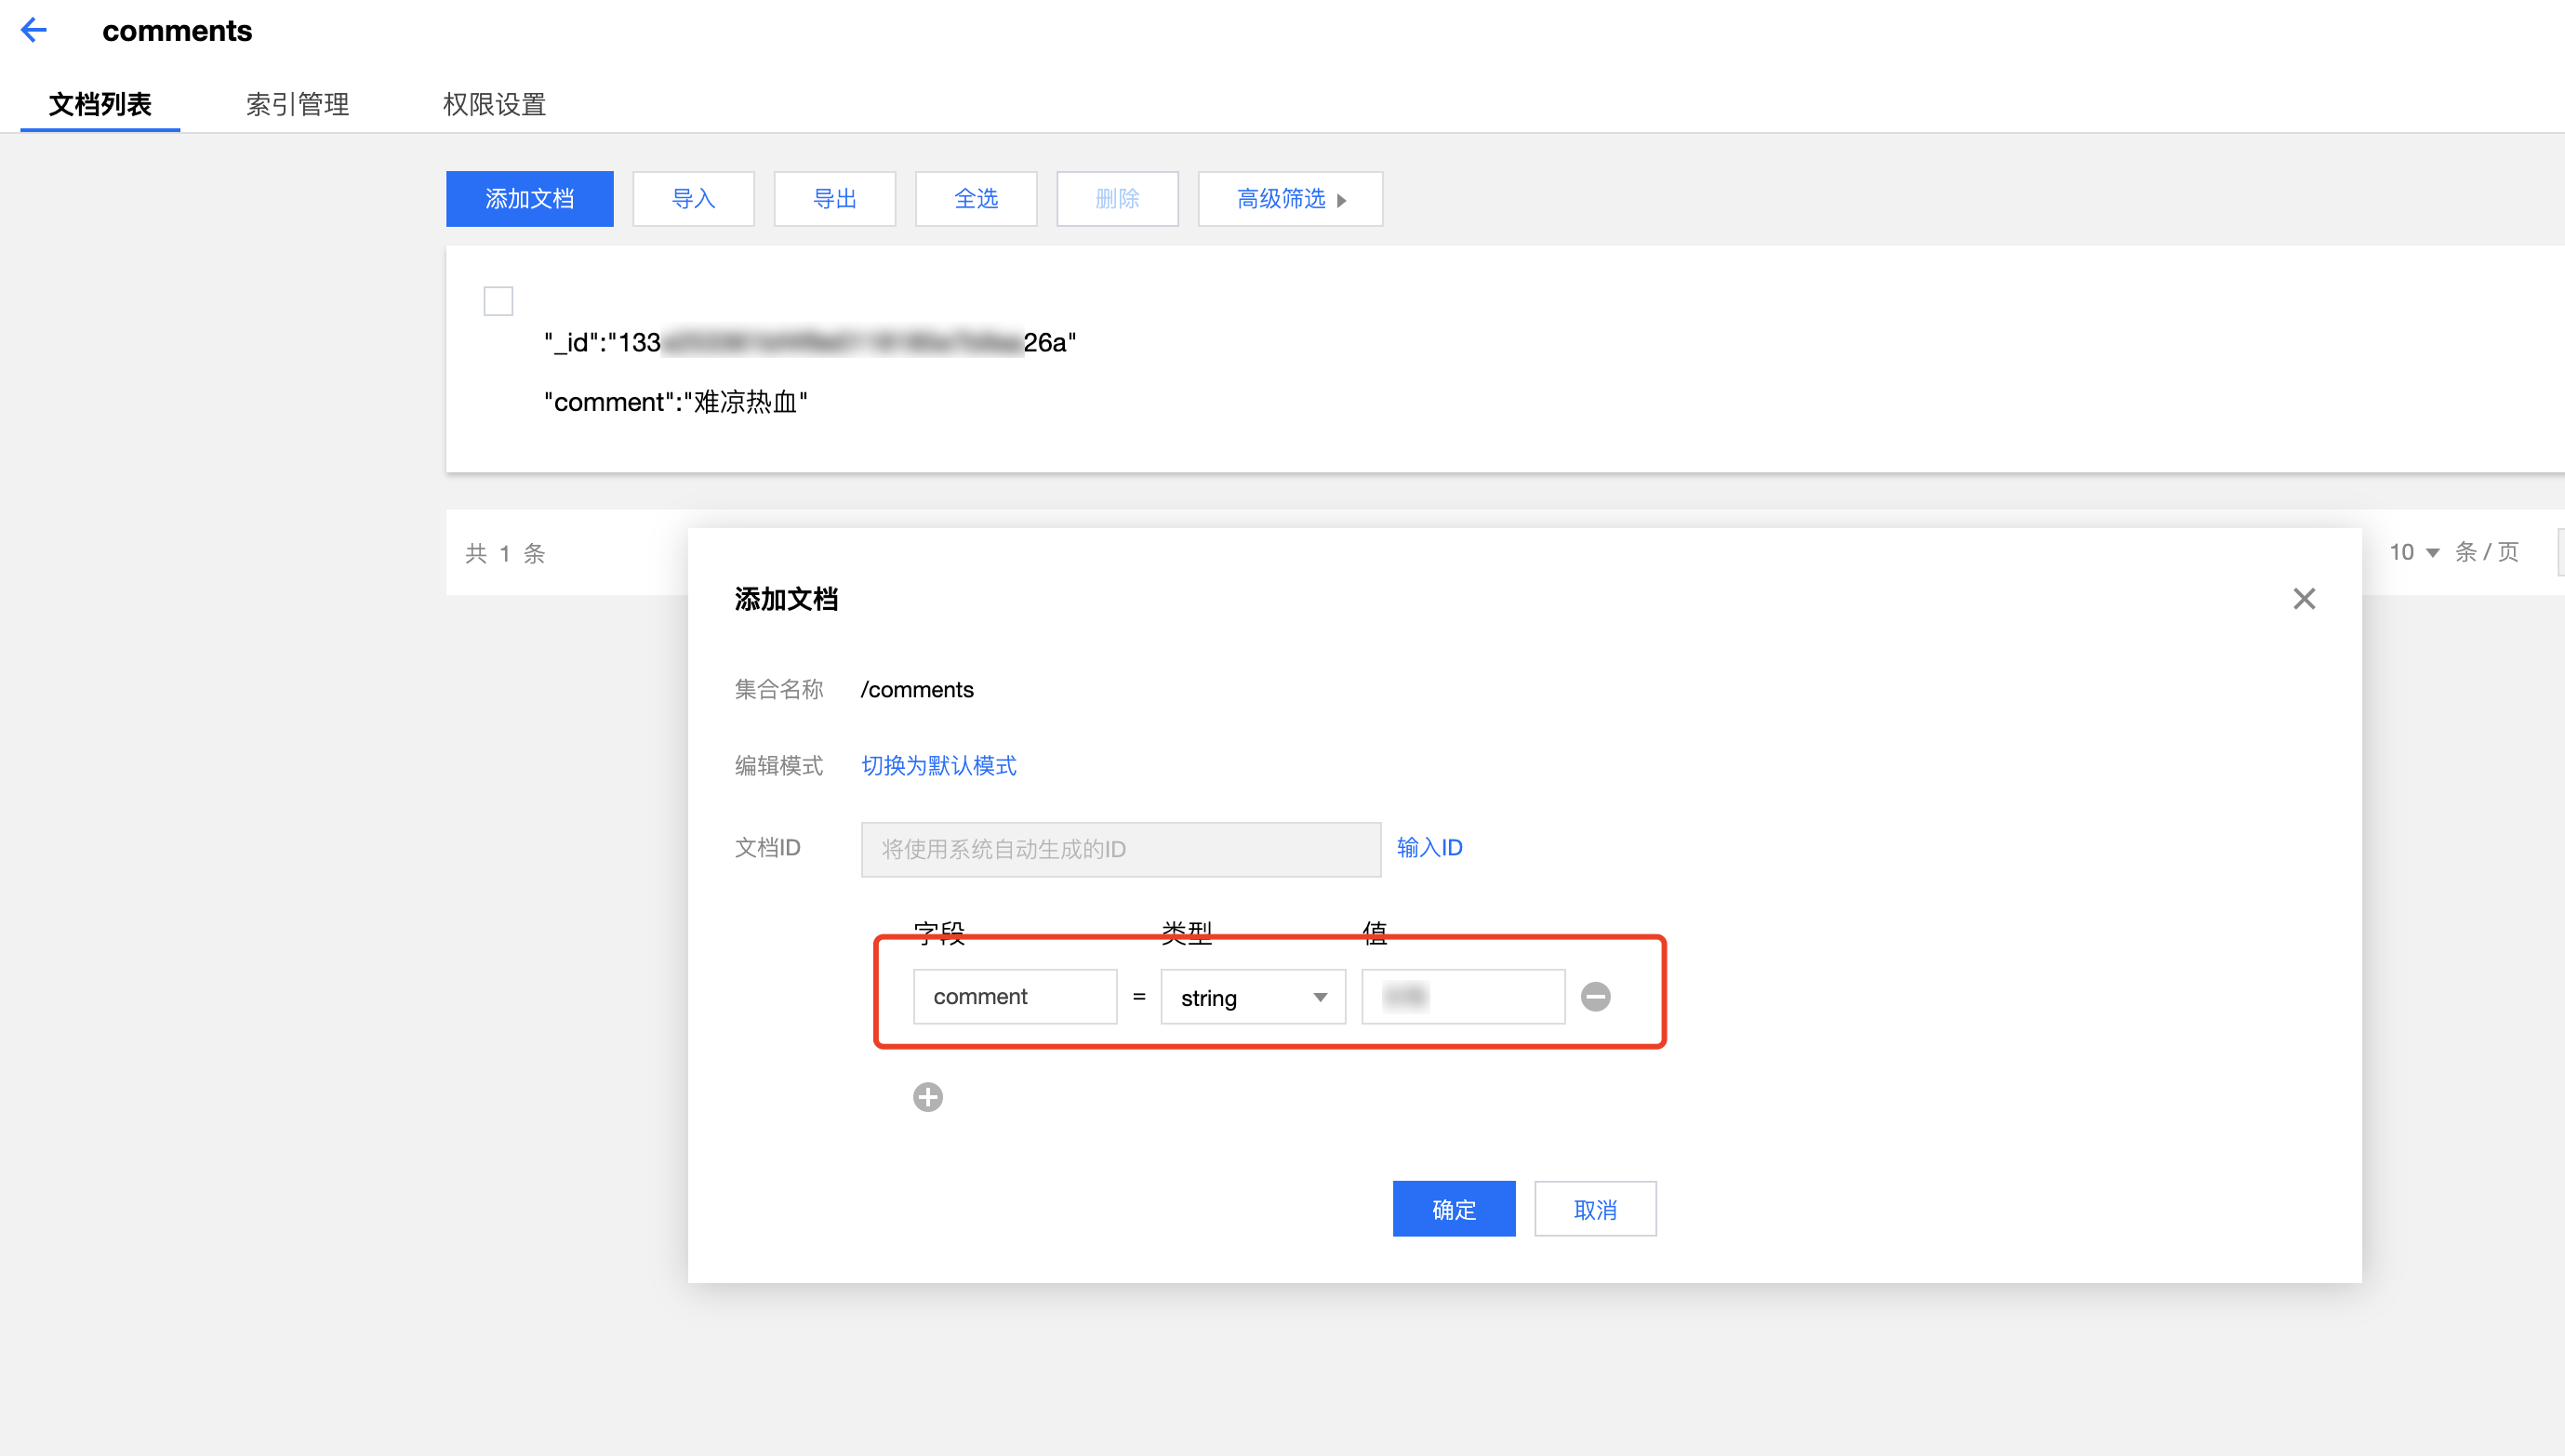Go back using the blue arrow icon
This screenshot has height=1456, width=2565.
point(34,30)
